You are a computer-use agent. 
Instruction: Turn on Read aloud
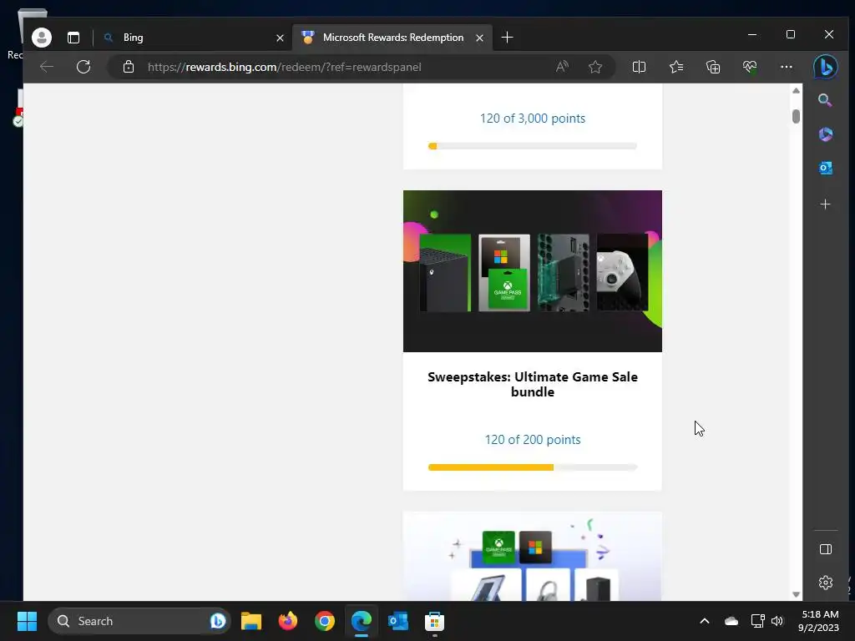click(x=562, y=67)
